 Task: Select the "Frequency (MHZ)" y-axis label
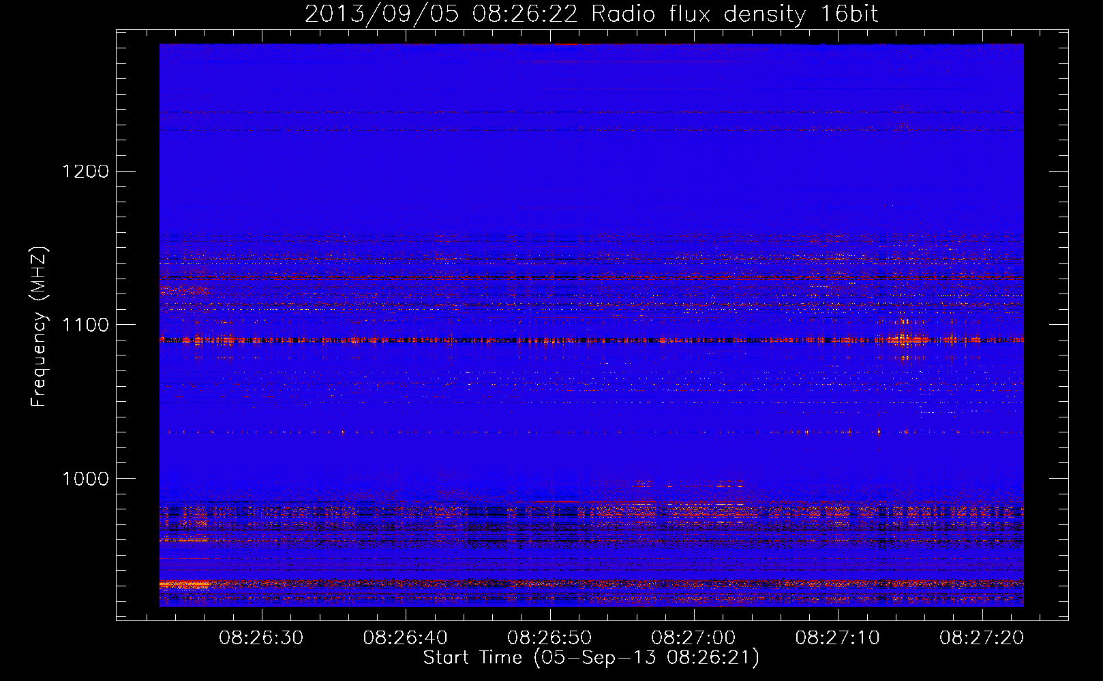click(x=39, y=327)
